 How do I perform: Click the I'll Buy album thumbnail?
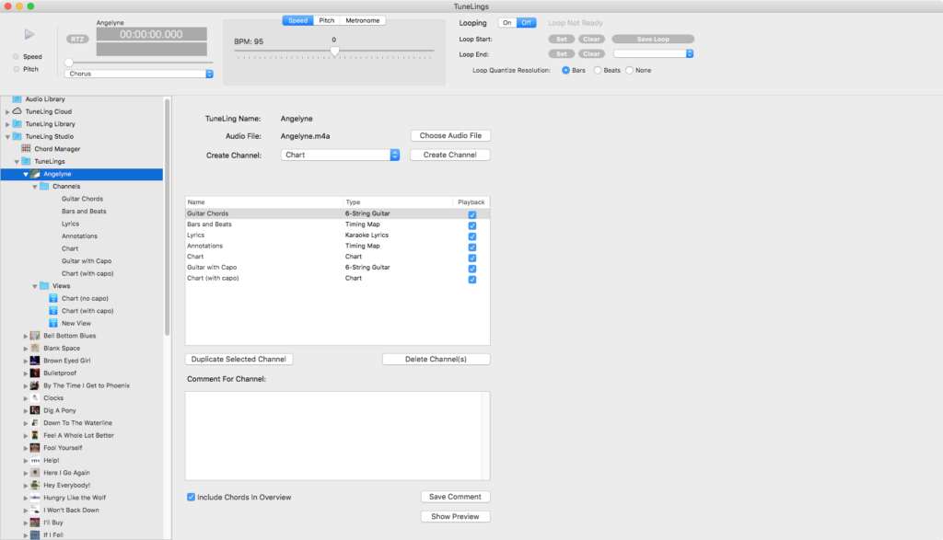pyautogui.click(x=35, y=523)
